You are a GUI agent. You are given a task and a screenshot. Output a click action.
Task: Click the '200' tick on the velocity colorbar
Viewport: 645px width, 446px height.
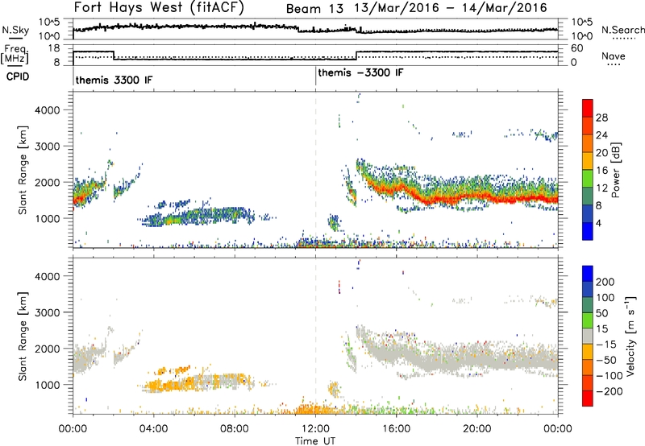tap(605, 282)
